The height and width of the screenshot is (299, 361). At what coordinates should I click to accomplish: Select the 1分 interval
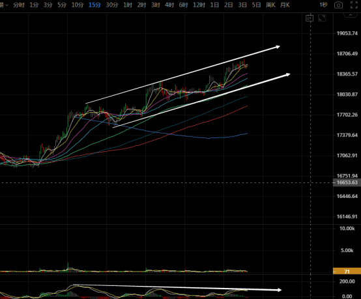pos(34,5)
